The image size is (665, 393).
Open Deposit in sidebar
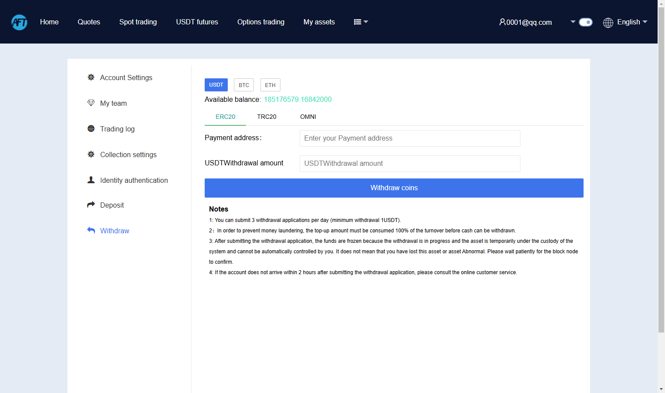[112, 205]
